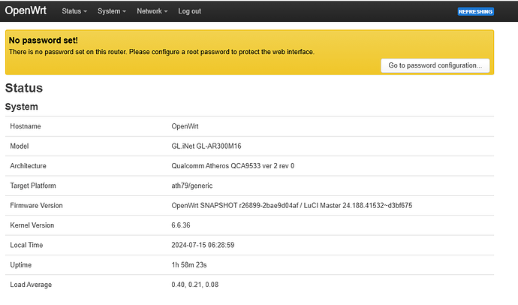Viewport: 518px width, 305px height.
Task: Click the root password warning message text
Action: pyautogui.click(x=161, y=52)
